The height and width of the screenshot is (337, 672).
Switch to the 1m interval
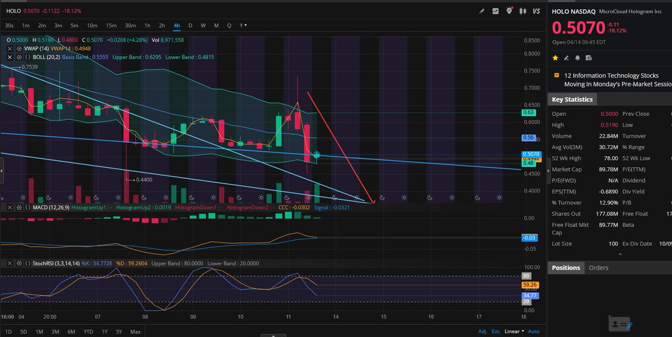26,25
